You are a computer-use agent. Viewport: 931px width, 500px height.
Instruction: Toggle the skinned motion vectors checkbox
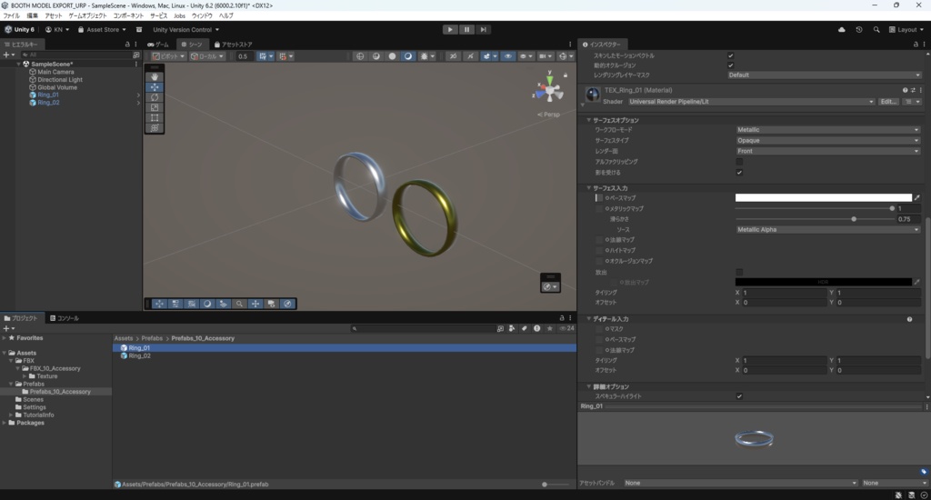click(731, 55)
